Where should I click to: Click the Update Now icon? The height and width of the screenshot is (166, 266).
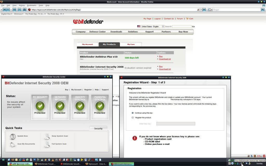13,136
